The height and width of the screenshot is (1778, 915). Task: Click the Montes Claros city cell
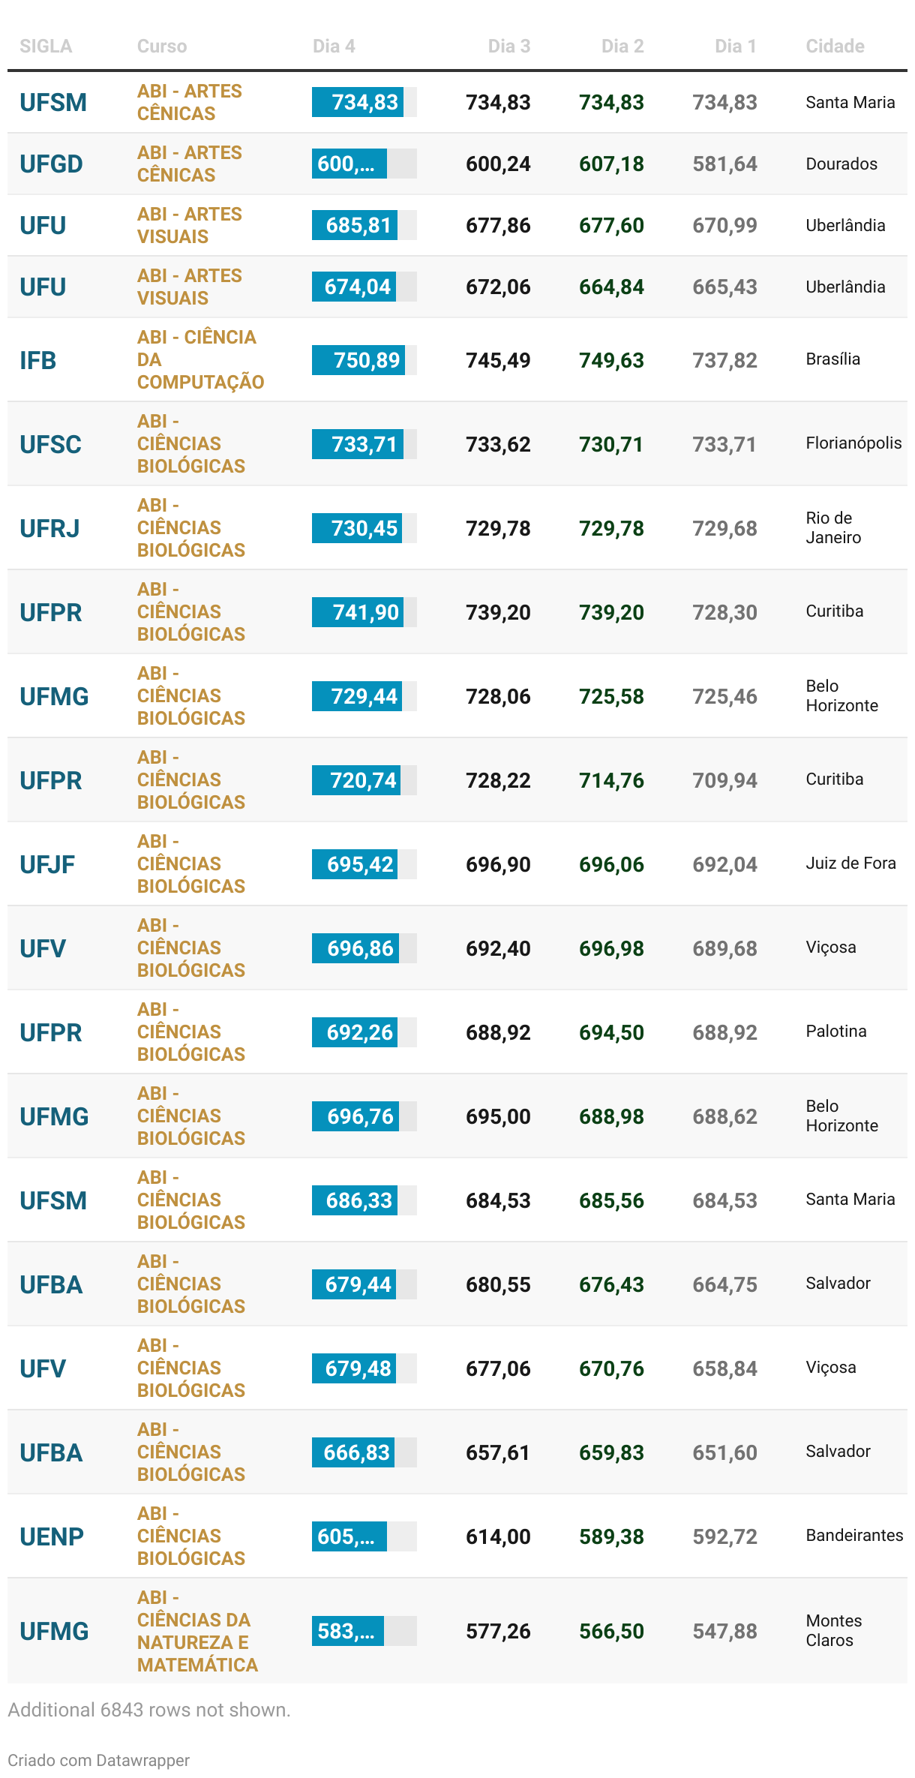tap(834, 1630)
